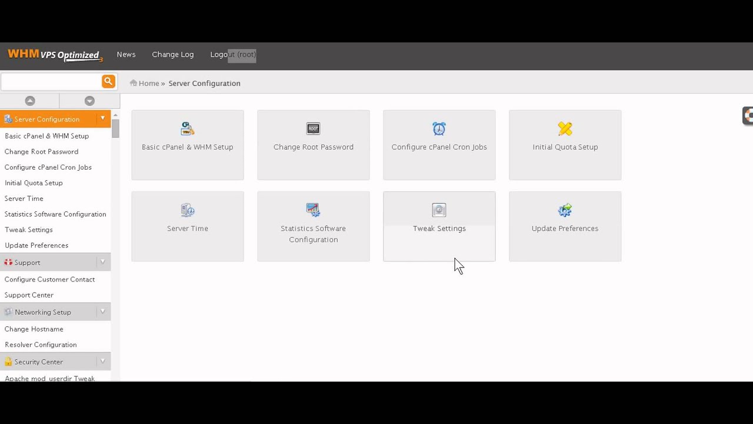Open Configure cPanel Cron Jobs sidebar link
753x424 pixels.
pyautogui.click(x=48, y=167)
